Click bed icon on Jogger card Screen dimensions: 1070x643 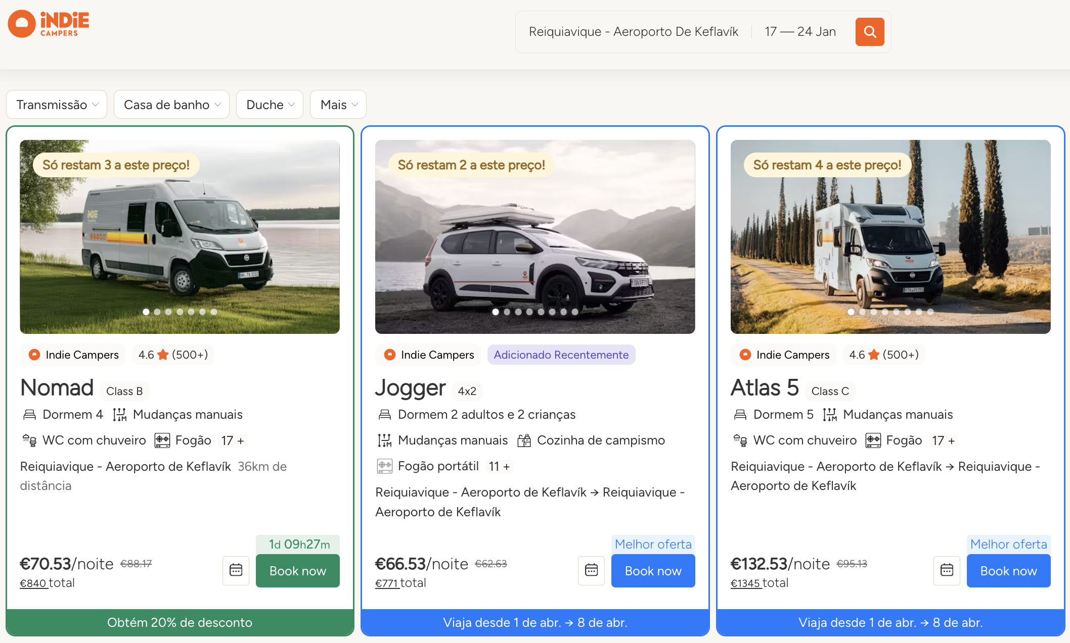pyautogui.click(x=385, y=415)
